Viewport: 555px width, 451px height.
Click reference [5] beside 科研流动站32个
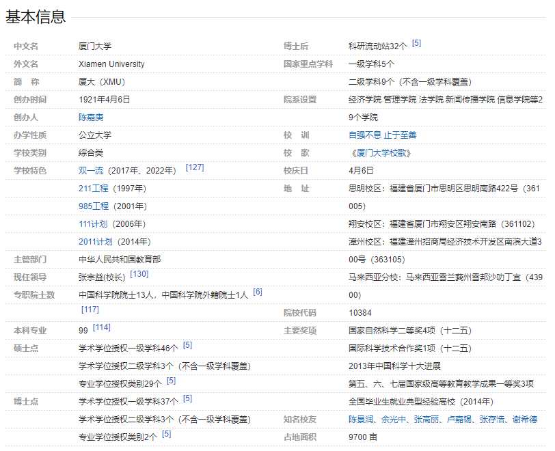point(416,43)
